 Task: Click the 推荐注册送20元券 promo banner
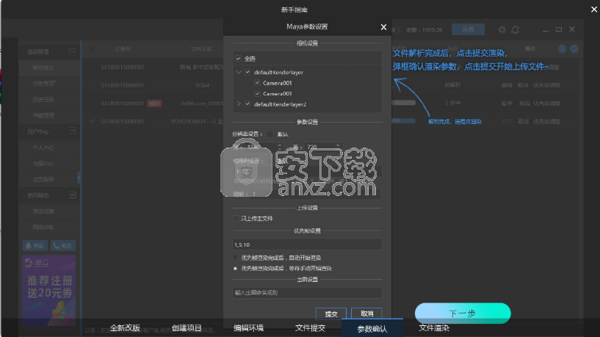click(48, 290)
